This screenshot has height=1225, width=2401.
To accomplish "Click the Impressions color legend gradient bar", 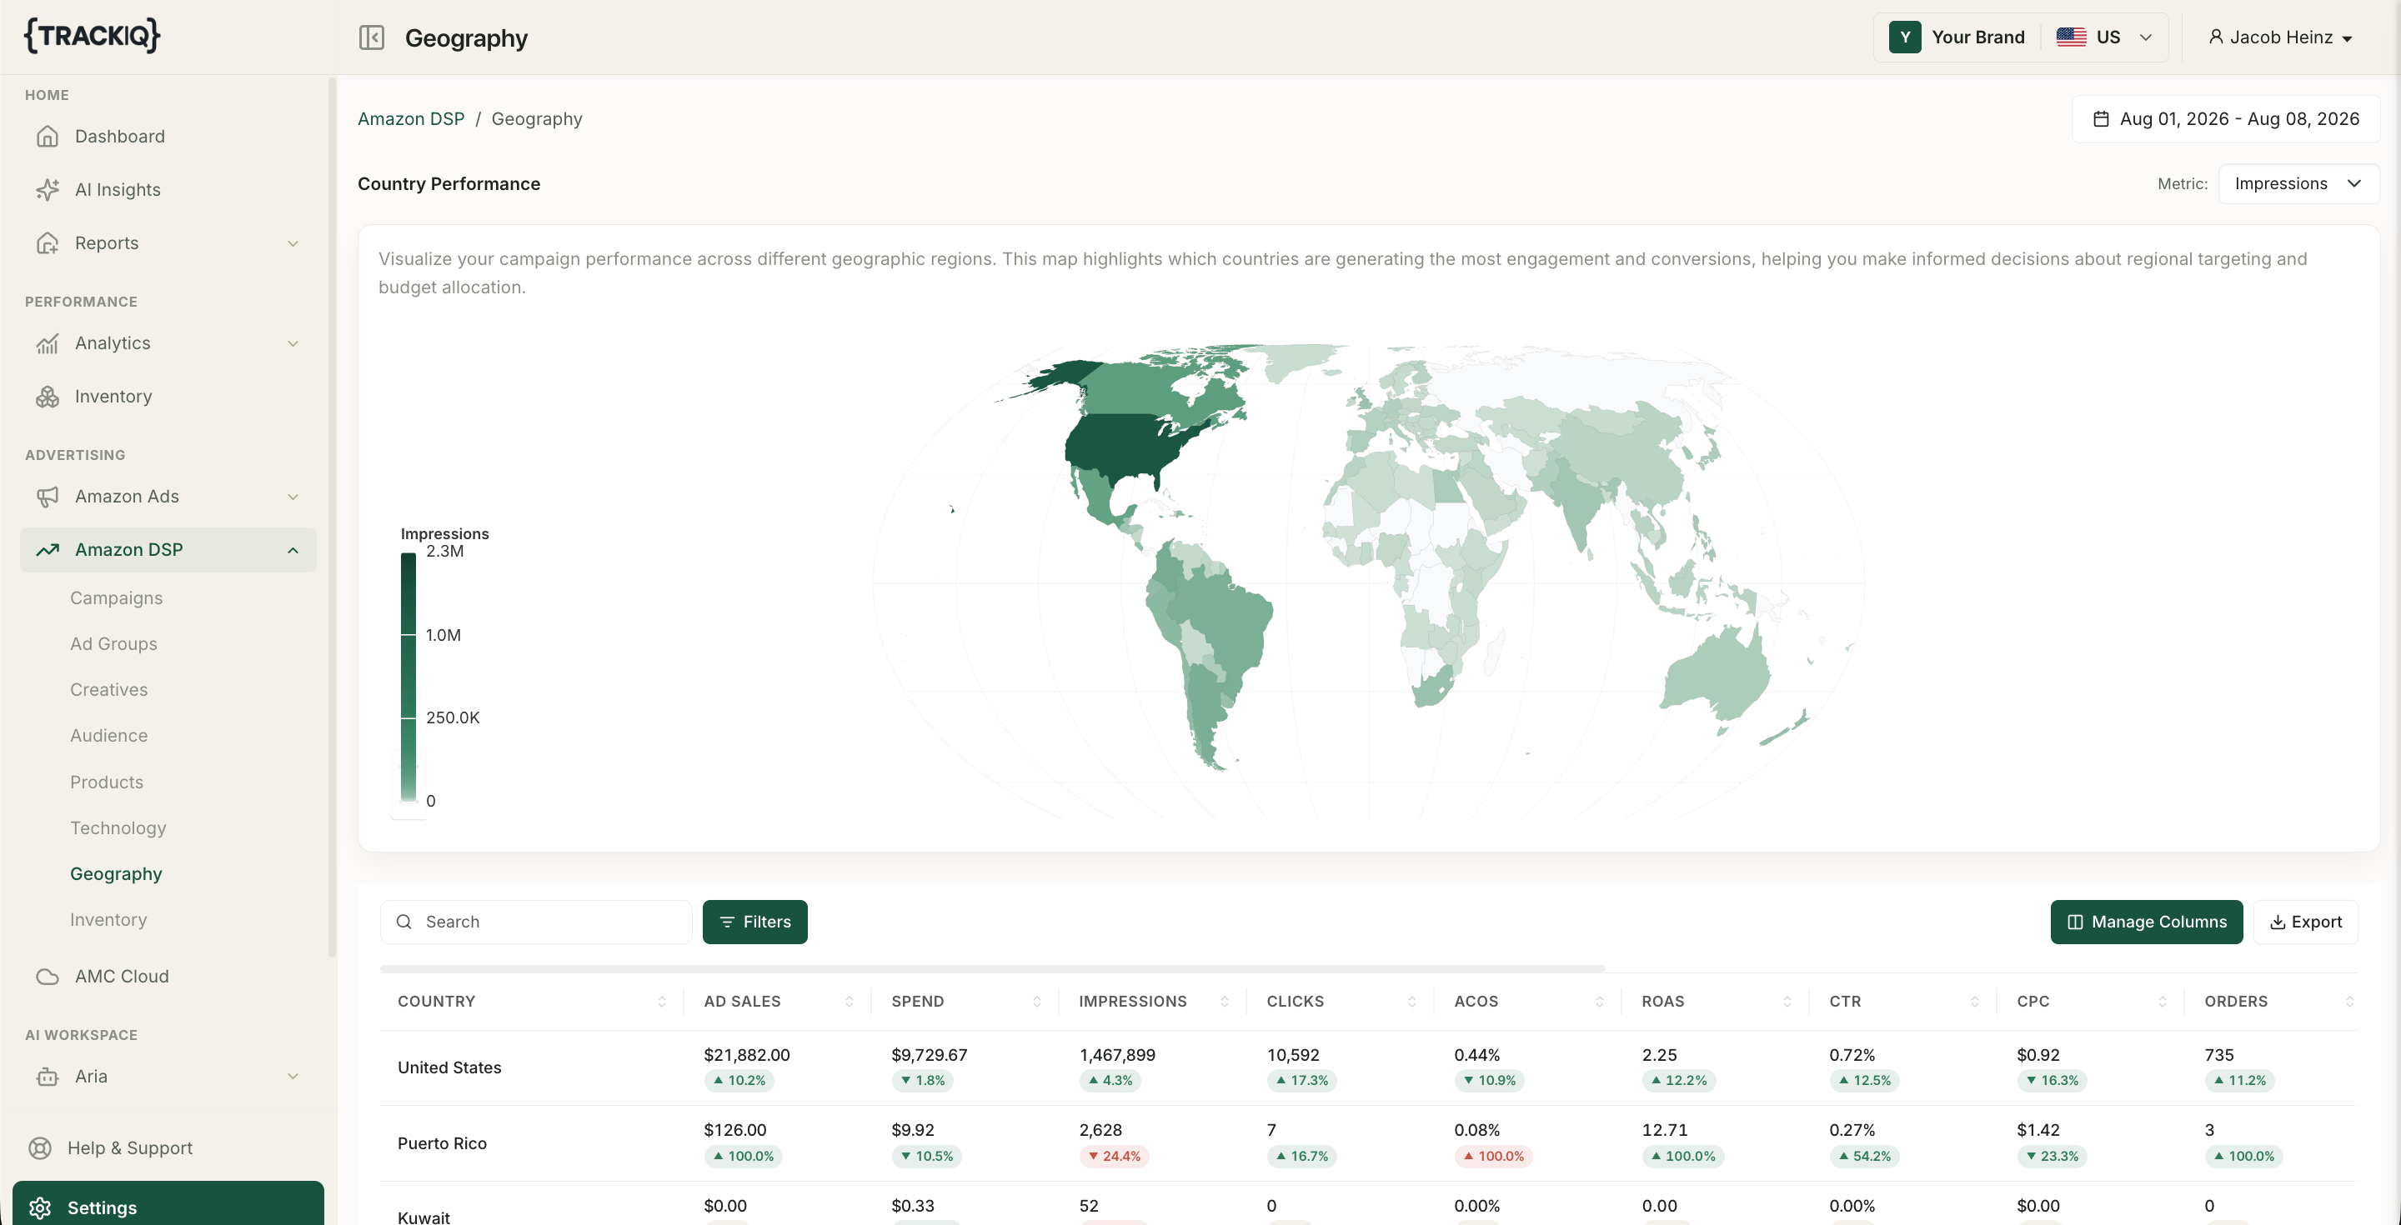I will click(409, 677).
